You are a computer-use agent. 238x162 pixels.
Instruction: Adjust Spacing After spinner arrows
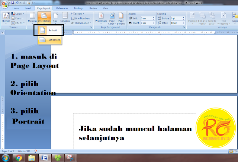pos(183,23)
